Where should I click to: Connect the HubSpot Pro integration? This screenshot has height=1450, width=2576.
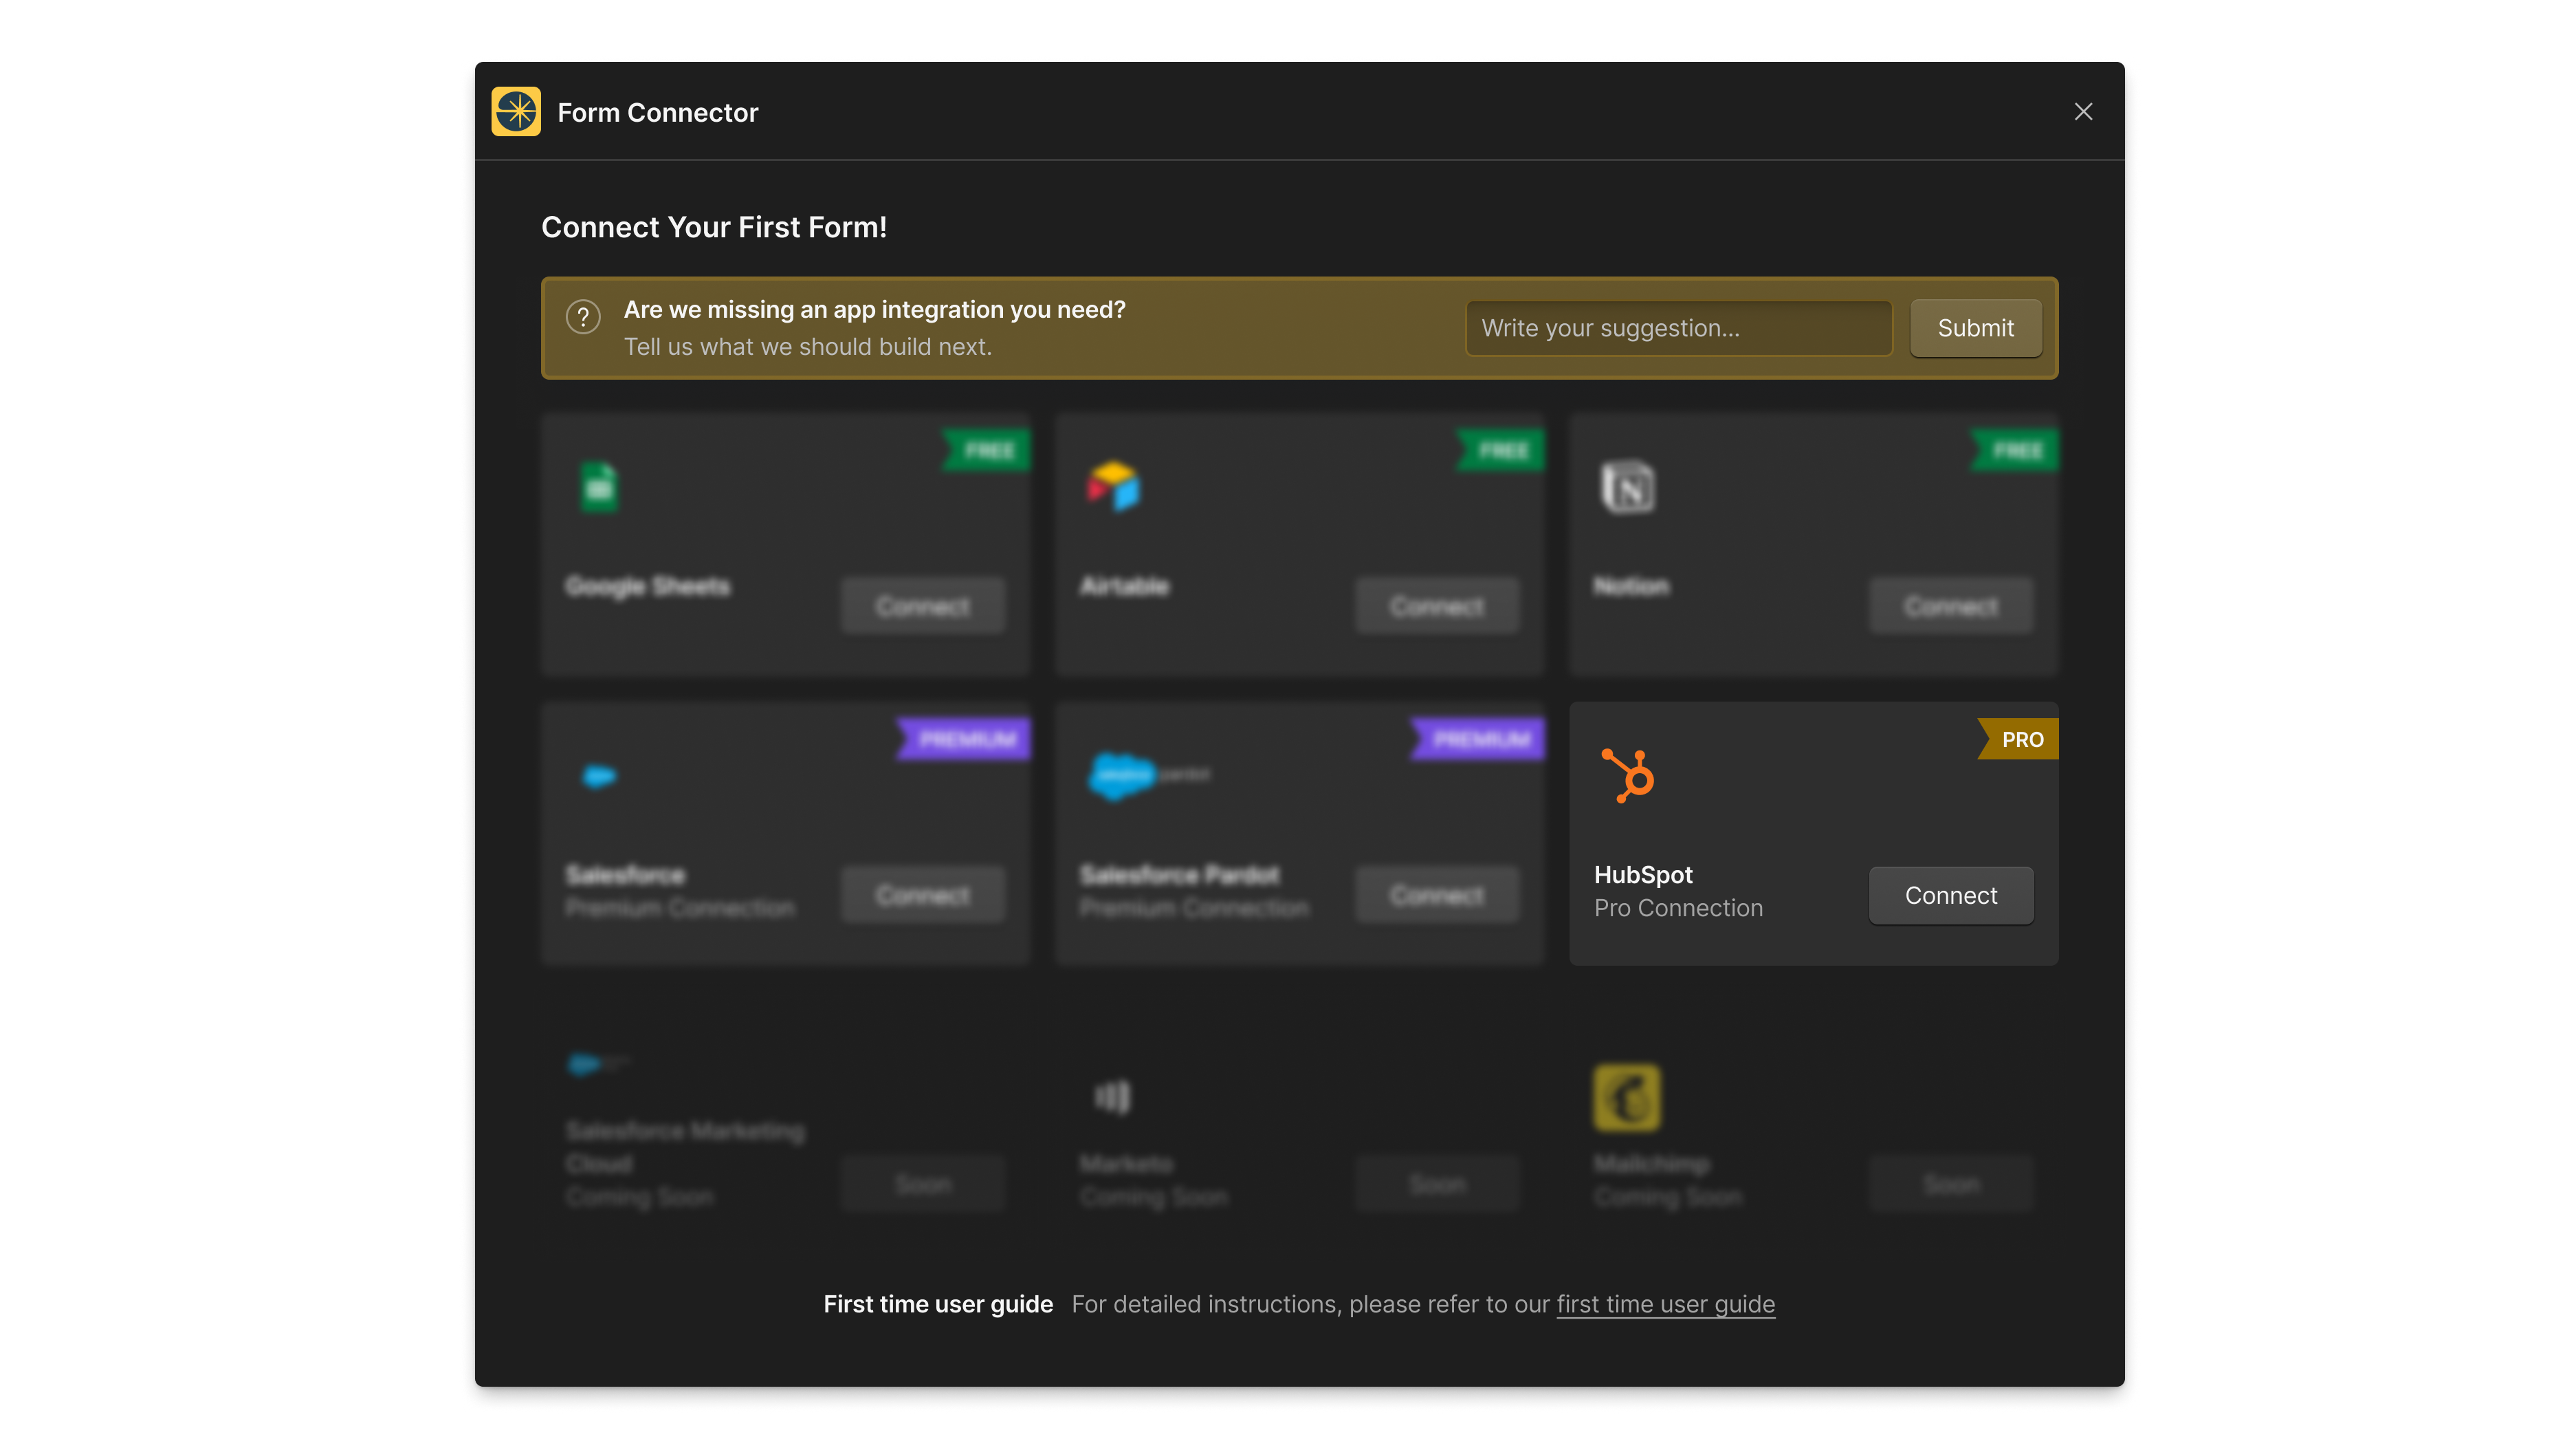pos(1950,896)
